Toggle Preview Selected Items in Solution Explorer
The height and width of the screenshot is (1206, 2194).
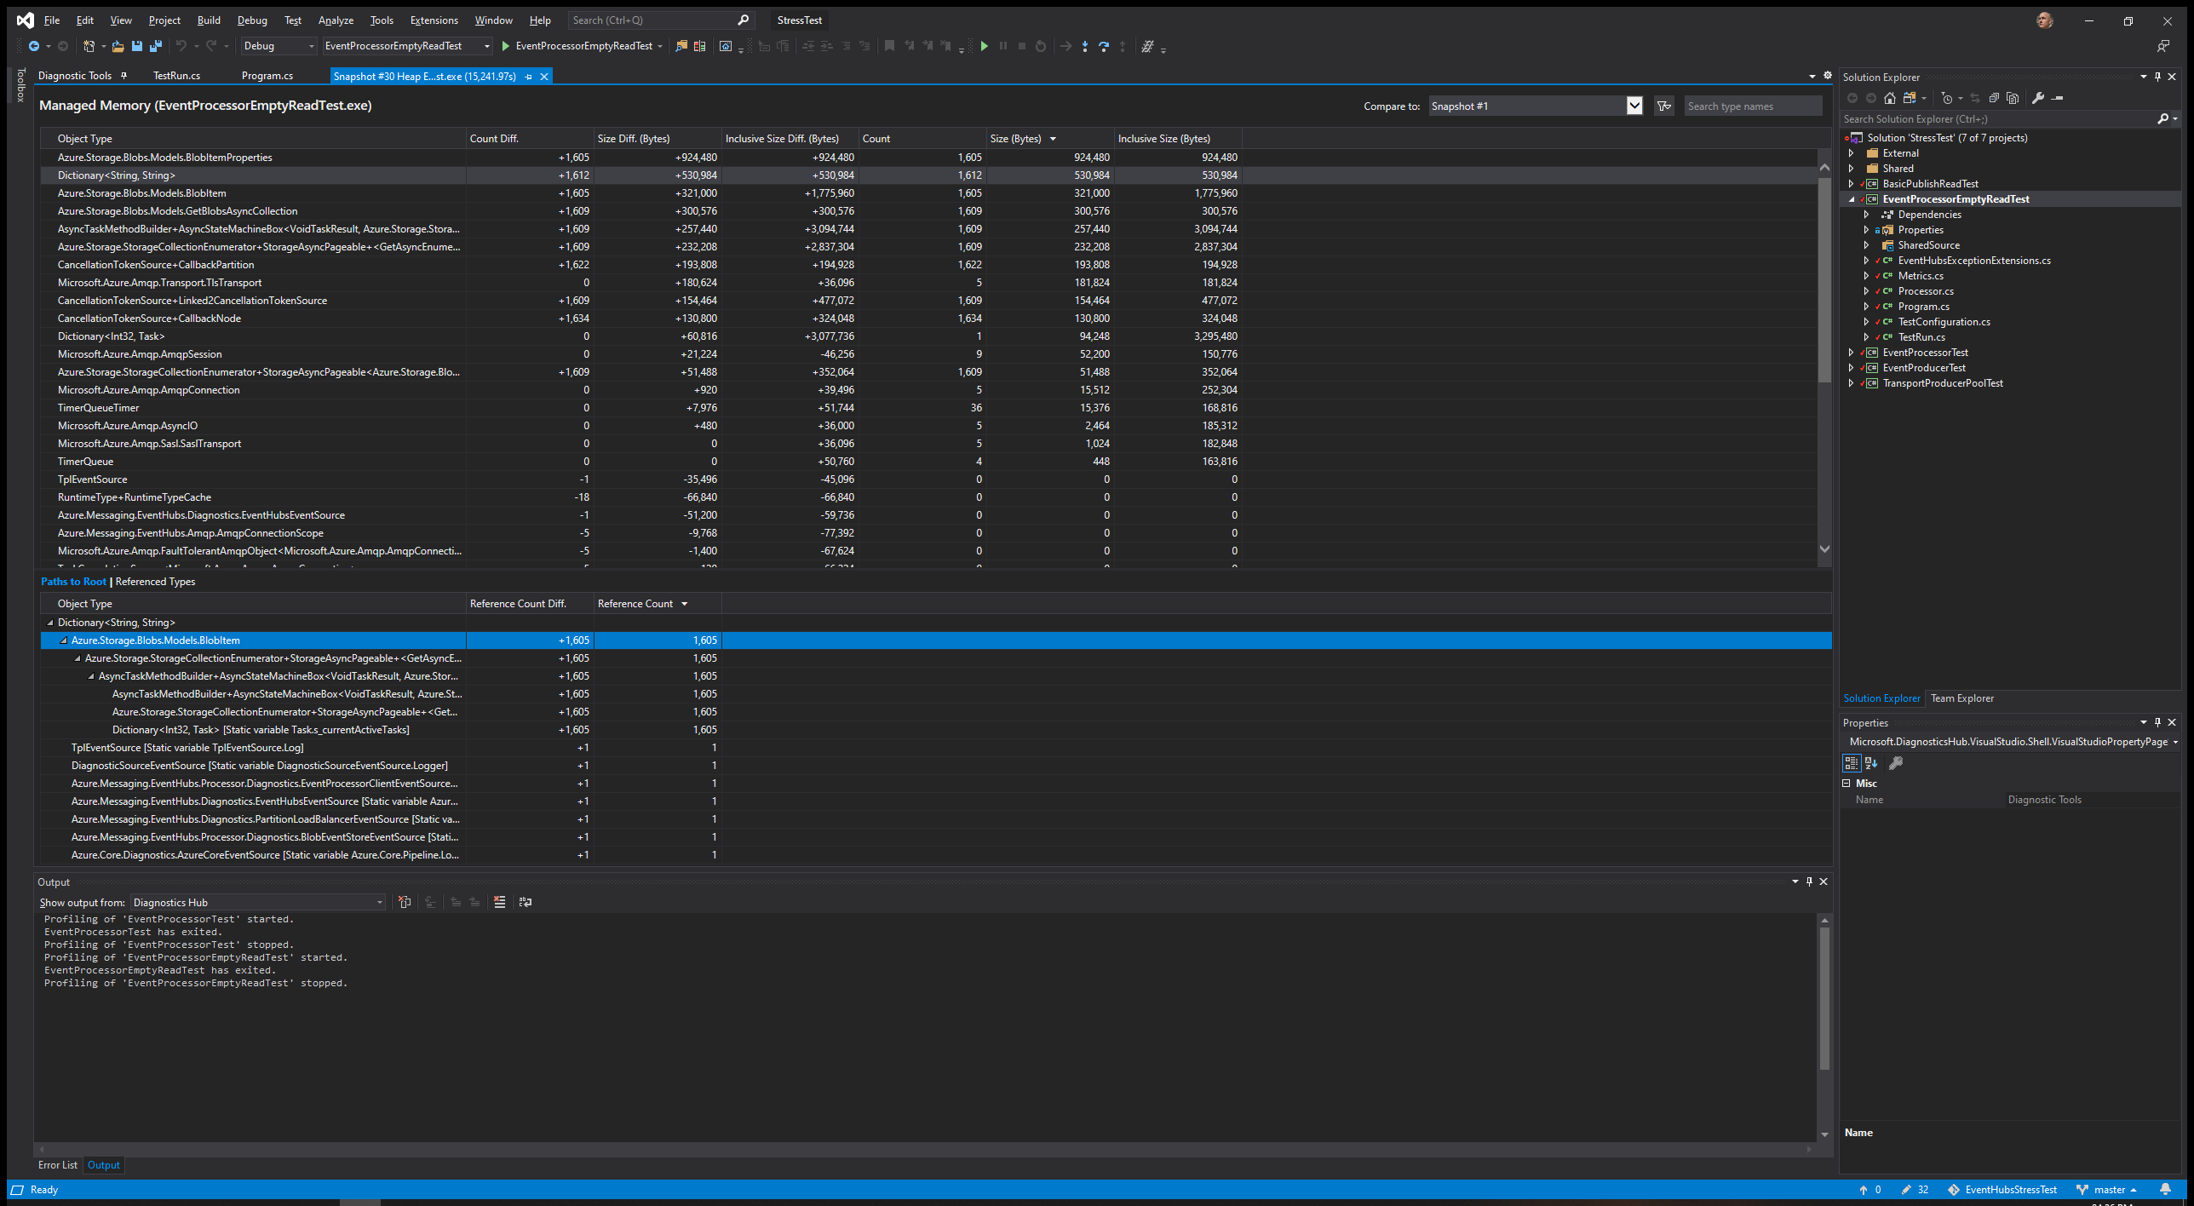(x=2058, y=98)
